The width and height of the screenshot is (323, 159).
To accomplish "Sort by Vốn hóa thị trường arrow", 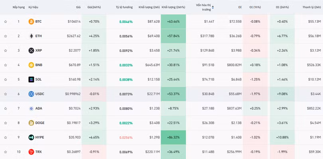I will pyautogui.click(x=213, y=7).
